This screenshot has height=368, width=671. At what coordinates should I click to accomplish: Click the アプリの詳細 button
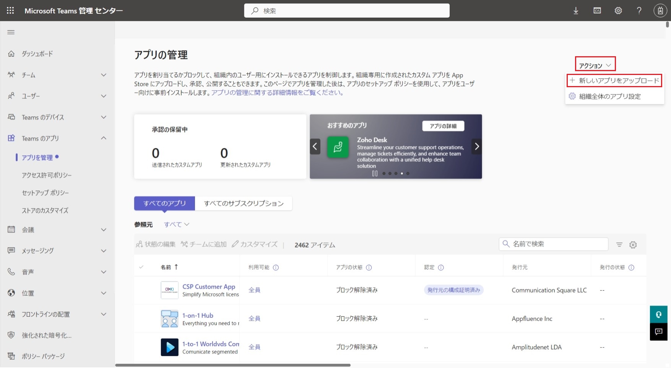443,126
